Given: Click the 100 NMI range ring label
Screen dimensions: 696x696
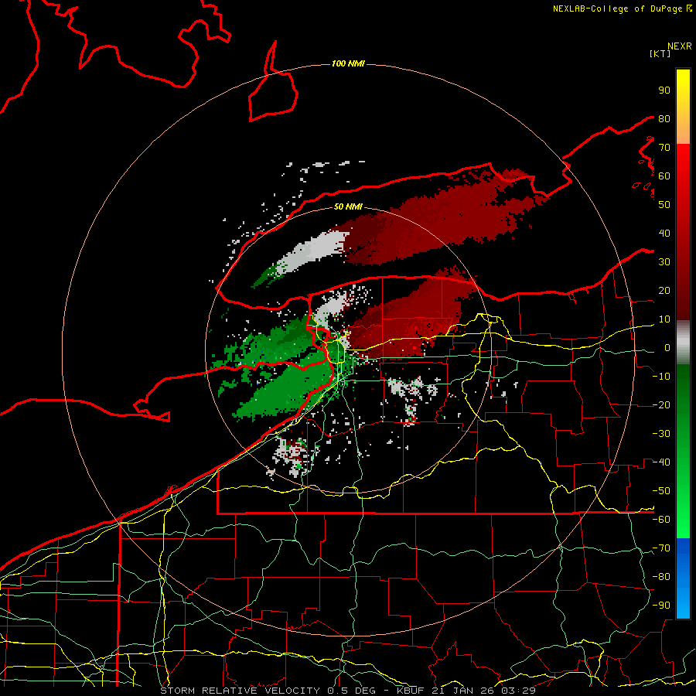Looking at the screenshot, I should point(348,64).
